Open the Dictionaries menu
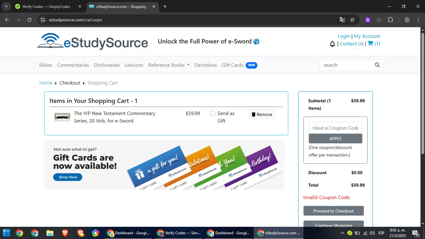The height and width of the screenshot is (239, 425). tap(107, 65)
